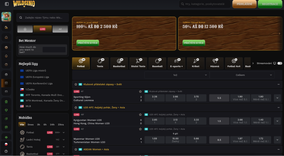Click Bet Mentor amount input
This screenshot has height=156, width=284.
pos(54,50)
